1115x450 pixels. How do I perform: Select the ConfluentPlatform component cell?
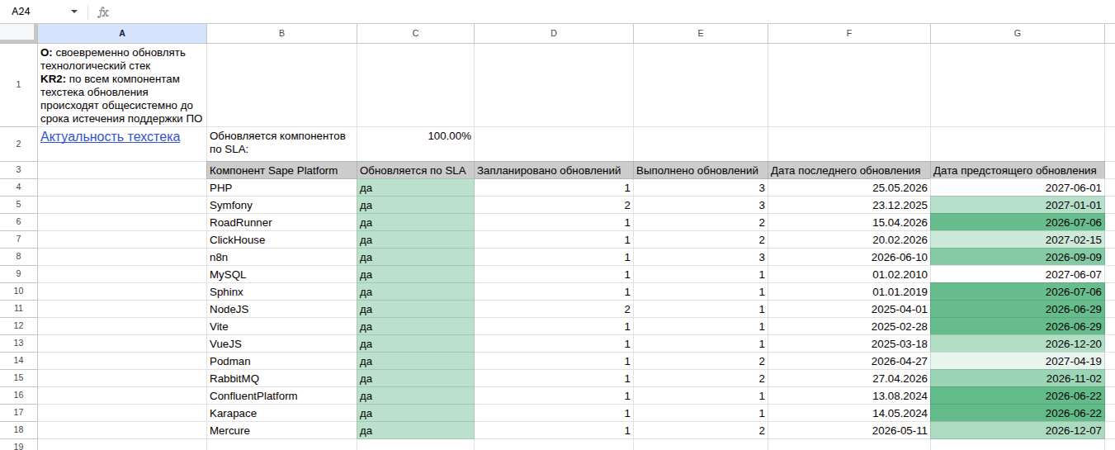click(281, 396)
